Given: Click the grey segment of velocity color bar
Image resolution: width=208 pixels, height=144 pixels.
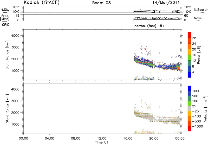Looking at the screenshot, I should point(190,108).
